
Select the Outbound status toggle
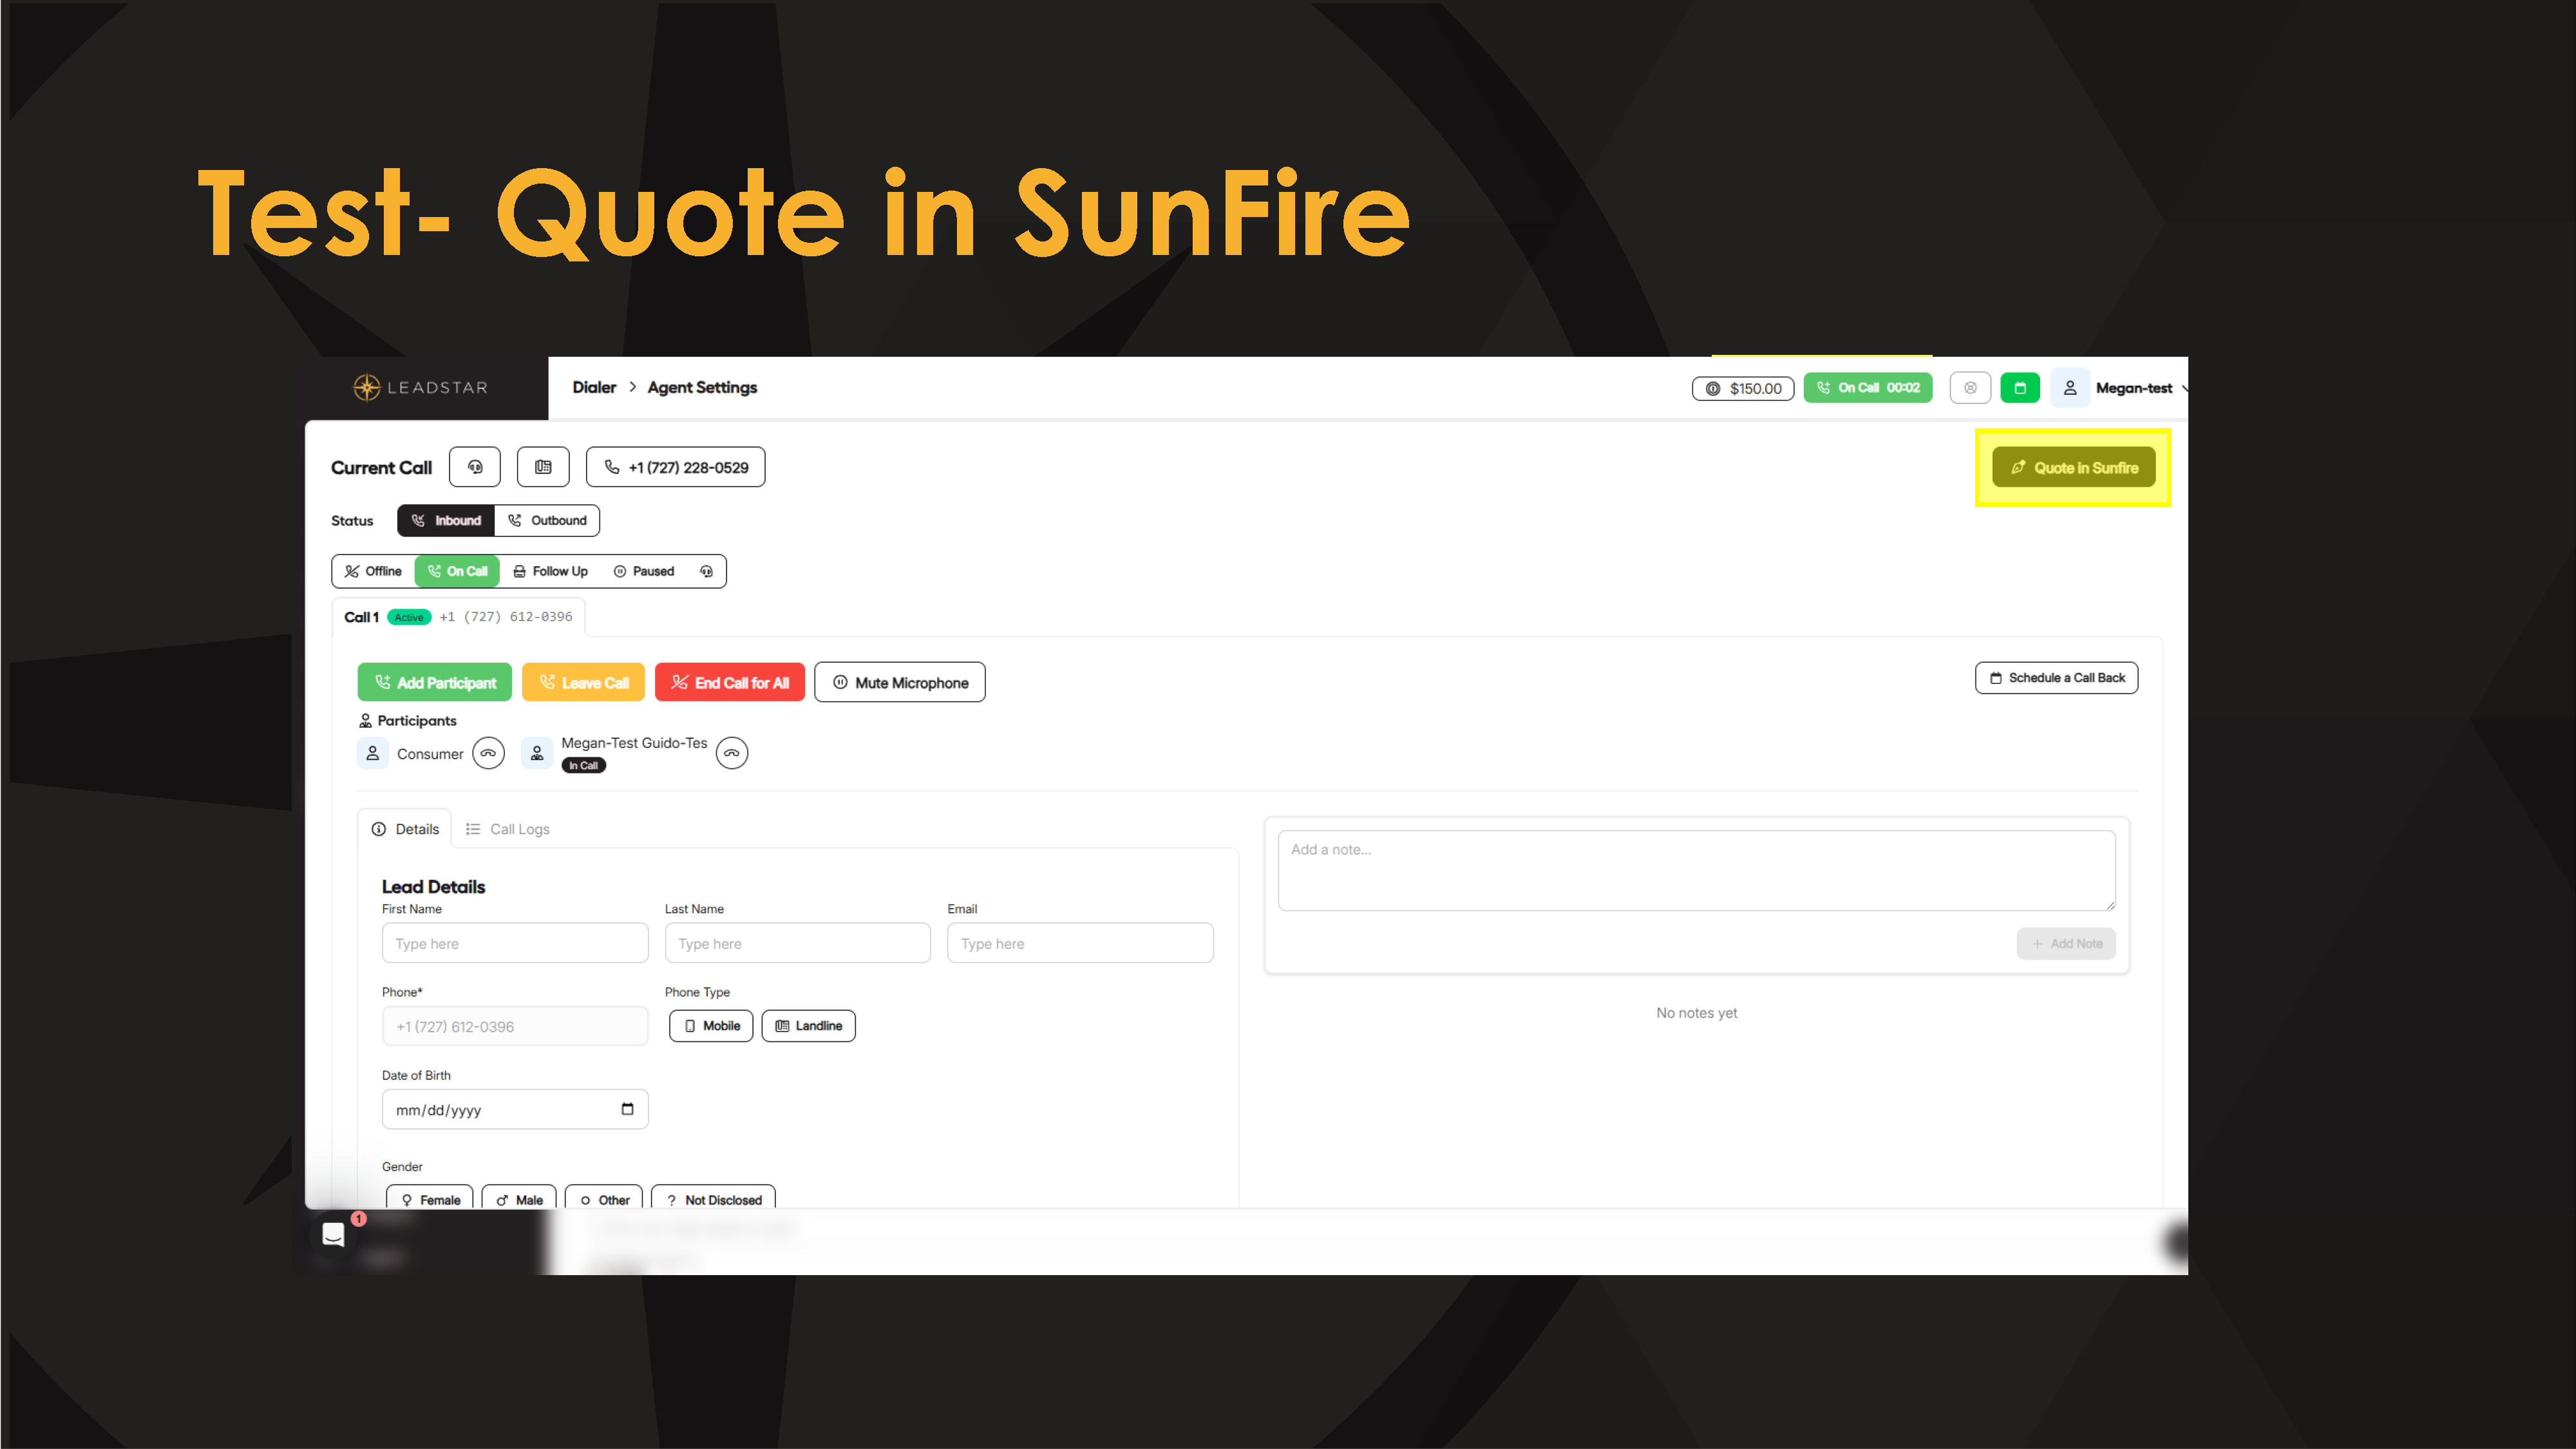547,520
